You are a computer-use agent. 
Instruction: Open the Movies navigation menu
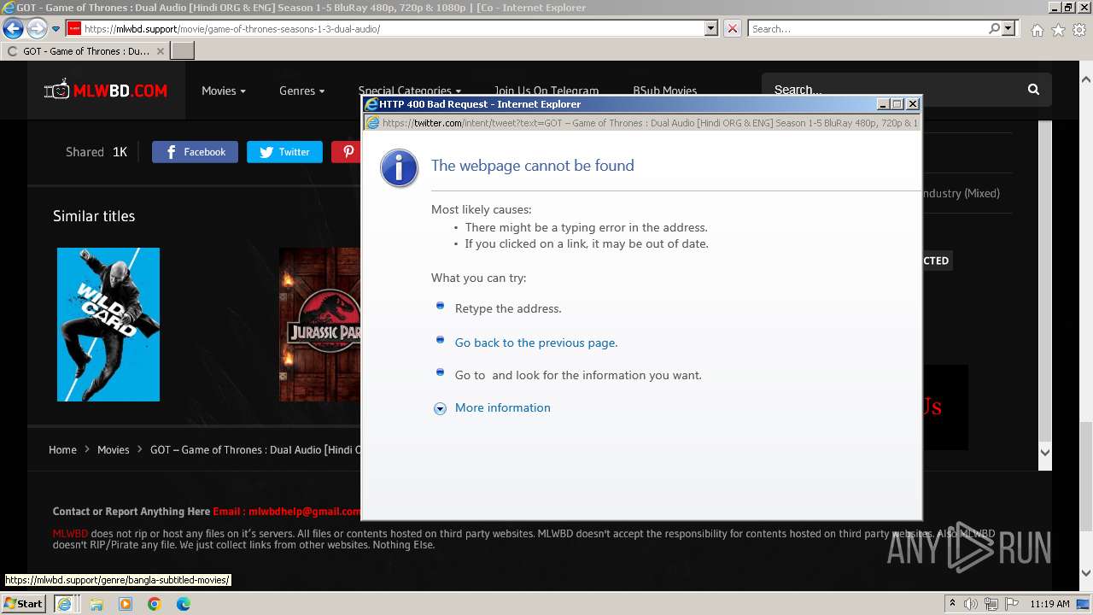click(224, 91)
